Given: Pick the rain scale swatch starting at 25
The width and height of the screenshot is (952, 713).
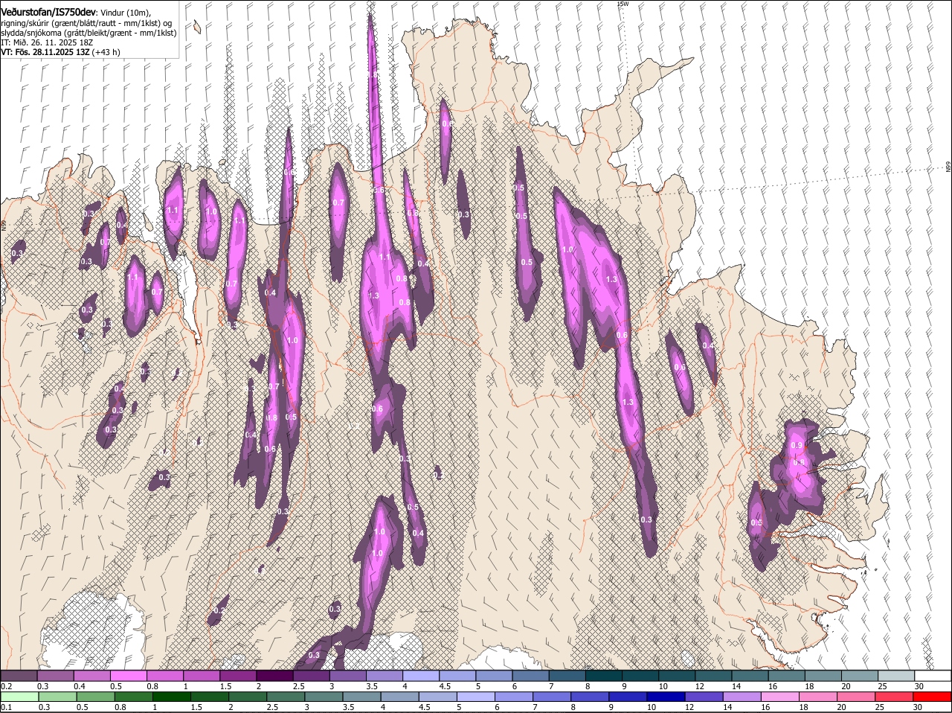Looking at the screenshot, I should [894, 697].
